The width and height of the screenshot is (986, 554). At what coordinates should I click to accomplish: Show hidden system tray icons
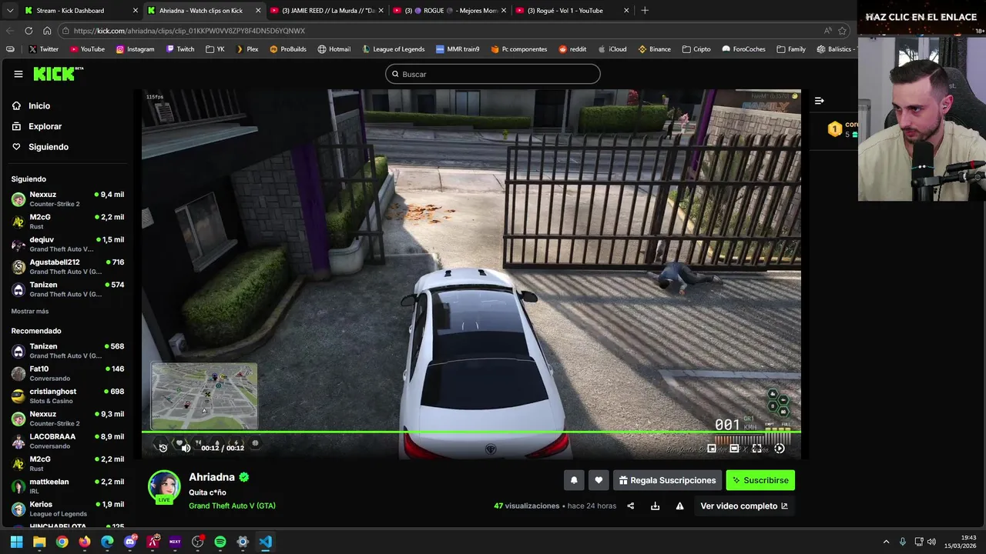click(886, 542)
